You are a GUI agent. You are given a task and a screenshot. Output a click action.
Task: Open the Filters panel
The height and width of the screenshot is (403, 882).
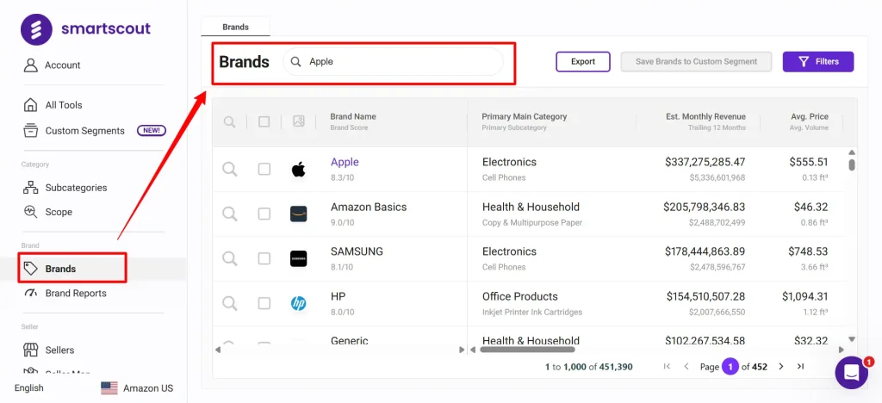coord(818,62)
